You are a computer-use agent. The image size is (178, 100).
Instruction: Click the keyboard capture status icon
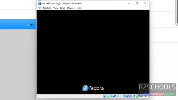pos(137,96)
